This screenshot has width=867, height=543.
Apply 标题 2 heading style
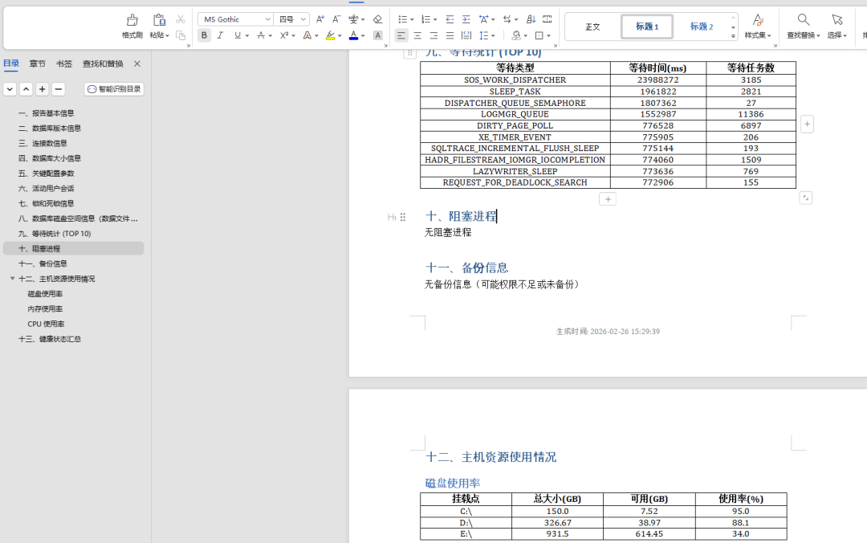click(x=701, y=27)
